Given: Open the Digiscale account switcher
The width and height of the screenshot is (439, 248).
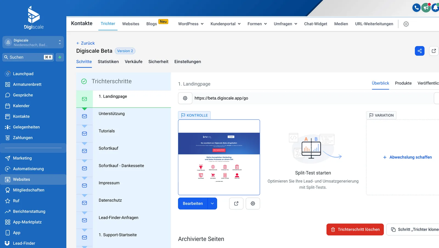Looking at the screenshot, I should pos(33,43).
